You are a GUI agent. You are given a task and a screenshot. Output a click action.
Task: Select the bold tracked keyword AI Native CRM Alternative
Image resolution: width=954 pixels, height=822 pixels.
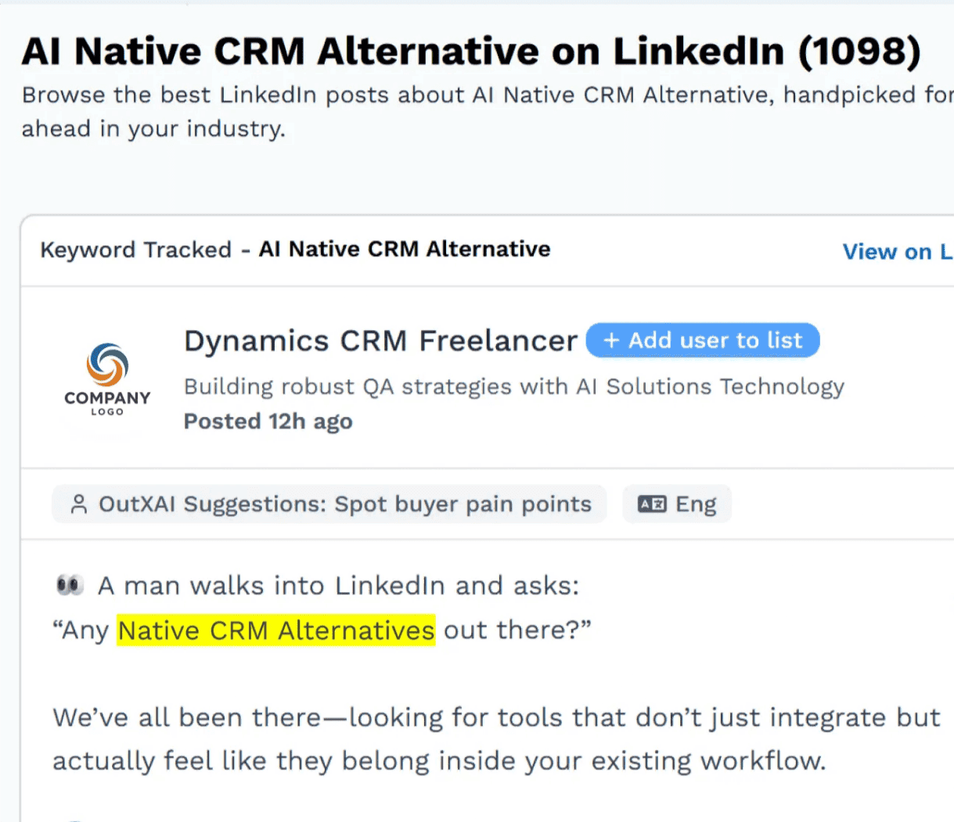click(x=405, y=249)
